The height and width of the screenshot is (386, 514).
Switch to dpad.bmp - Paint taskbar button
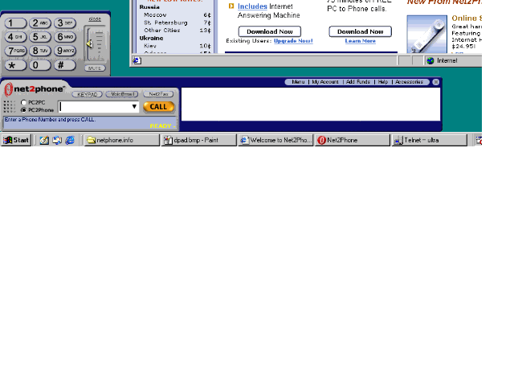[x=199, y=140]
